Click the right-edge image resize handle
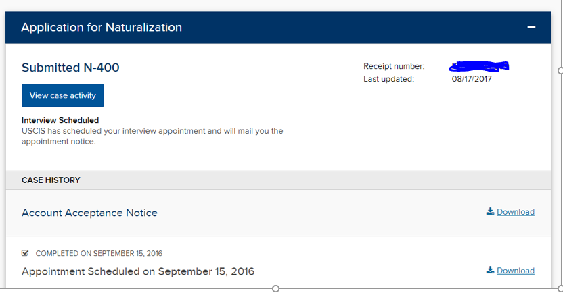This screenshot has height=293, width=563. coord(560,71)
